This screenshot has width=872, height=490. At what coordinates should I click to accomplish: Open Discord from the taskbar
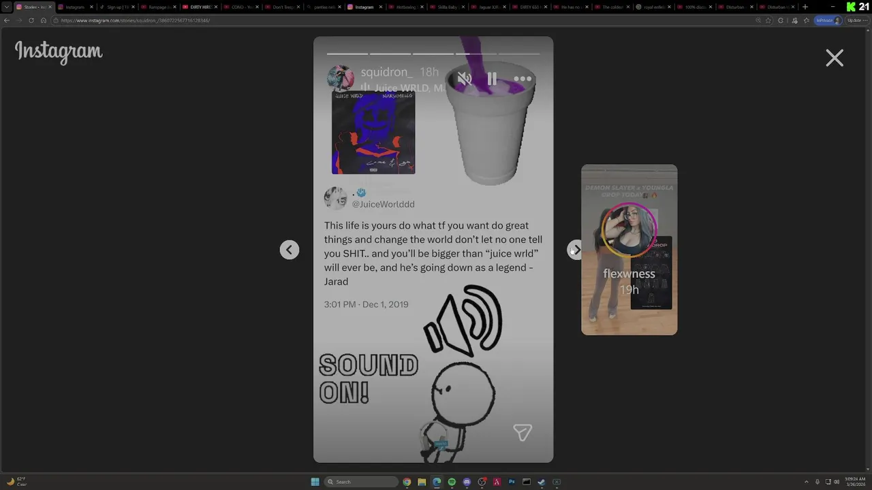click(467, 482)
